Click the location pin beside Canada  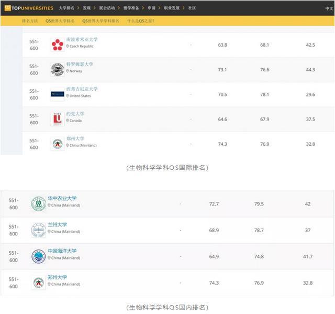click(68, 121)
